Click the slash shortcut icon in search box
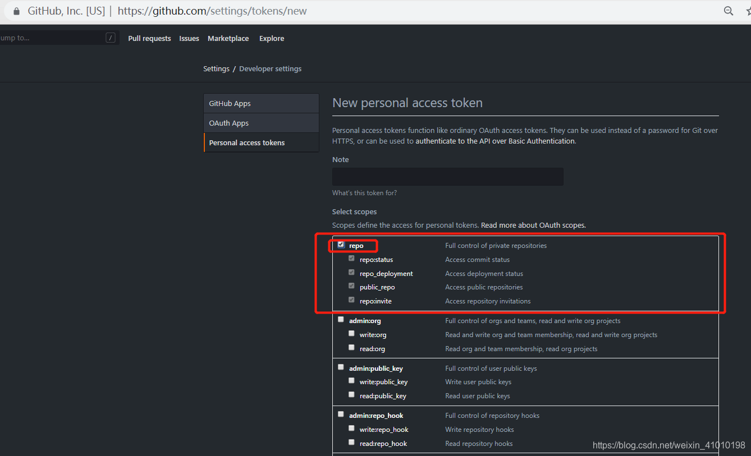The height and width of the screenshot is (456, 751). 111,38
